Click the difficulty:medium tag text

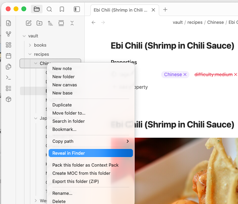(x=214, y=74)
